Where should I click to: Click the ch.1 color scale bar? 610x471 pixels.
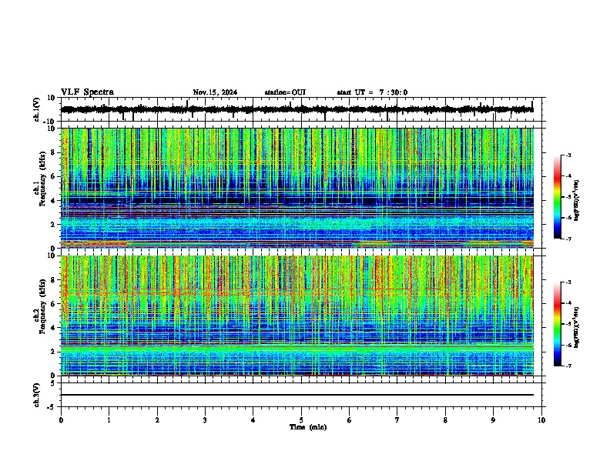558,197
